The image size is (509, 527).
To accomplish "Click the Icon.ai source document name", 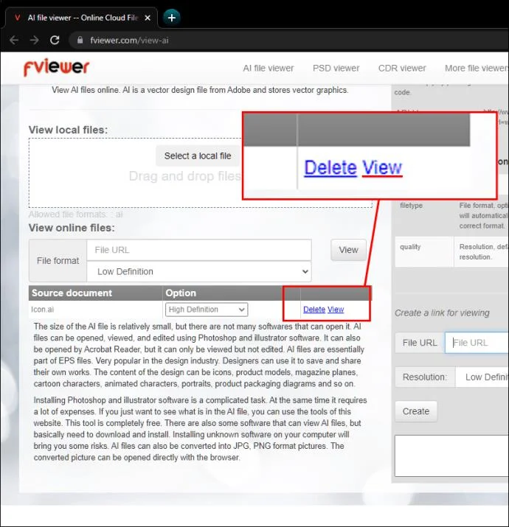I will [x=42, y=310].
